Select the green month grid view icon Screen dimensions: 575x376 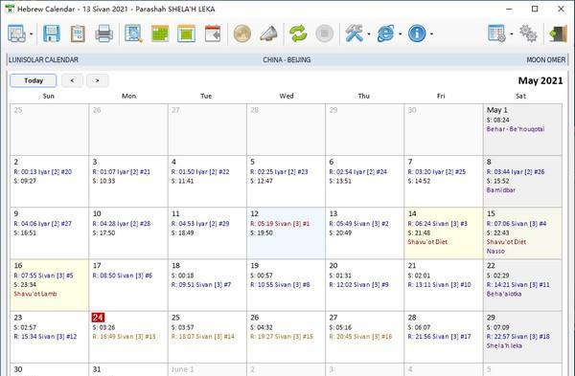point(160,33)
